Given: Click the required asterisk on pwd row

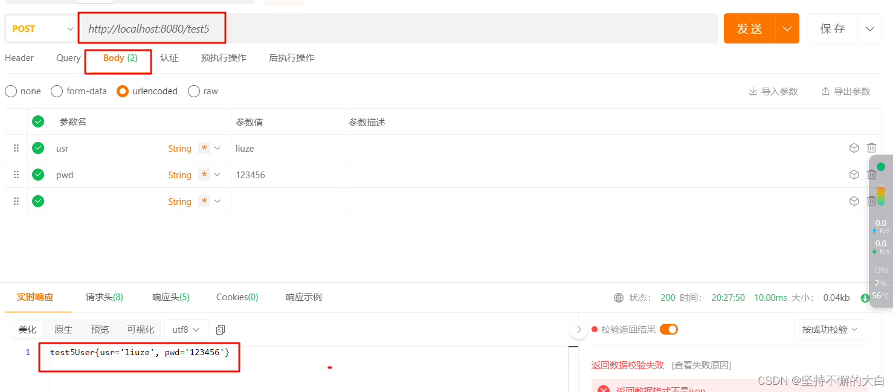Looking at the screenshot, I should tap(204, 175).
